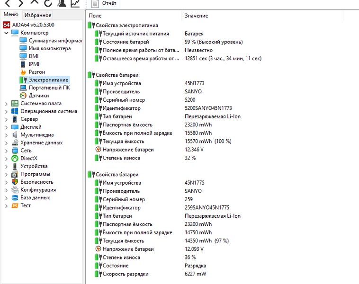This screenshot has width=359, height=284.
Task: Switch to the Меню tab
Action: click(x=11, y=15)
